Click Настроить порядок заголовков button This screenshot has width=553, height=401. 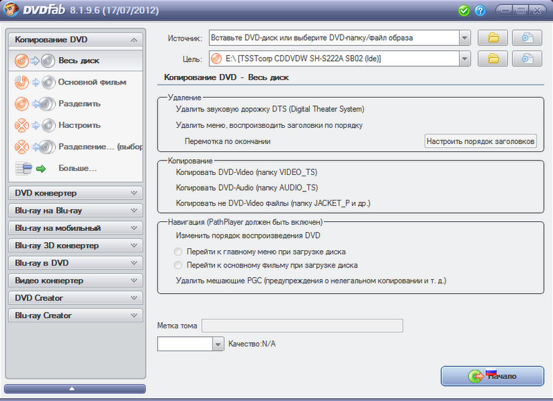coord(480,141)
